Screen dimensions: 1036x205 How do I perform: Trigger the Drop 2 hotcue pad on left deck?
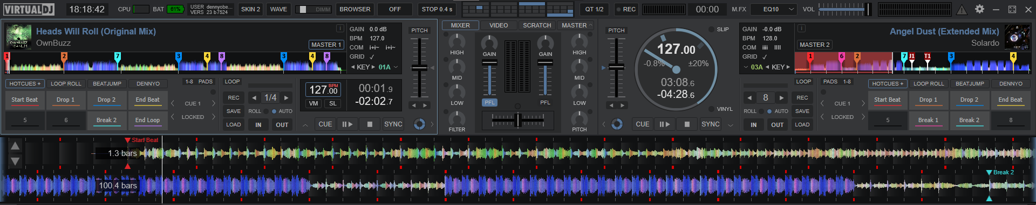click(107, 100)
